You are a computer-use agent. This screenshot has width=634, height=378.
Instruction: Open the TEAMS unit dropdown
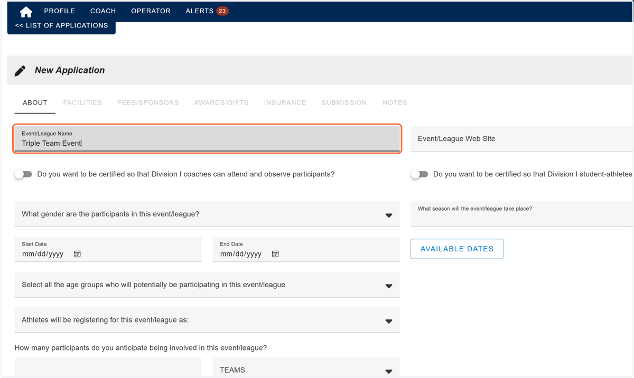coord(306,367)
